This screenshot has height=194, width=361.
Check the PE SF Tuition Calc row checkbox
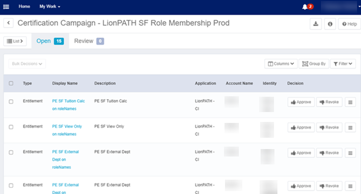11,102
